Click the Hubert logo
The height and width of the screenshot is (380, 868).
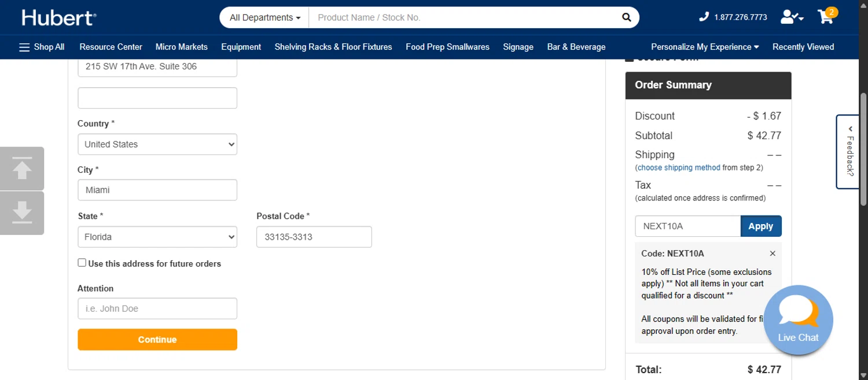pyautogui.click(x=59, y=18)
